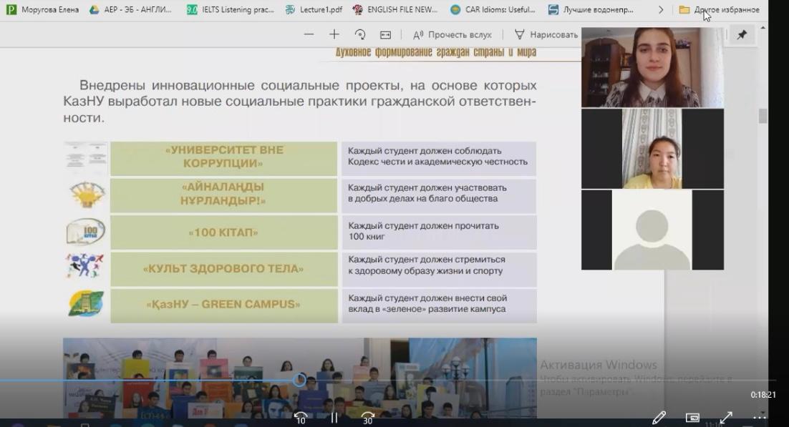
Task: Open 'Другое избранное' bookmarks folder
Action: [719, 9]
